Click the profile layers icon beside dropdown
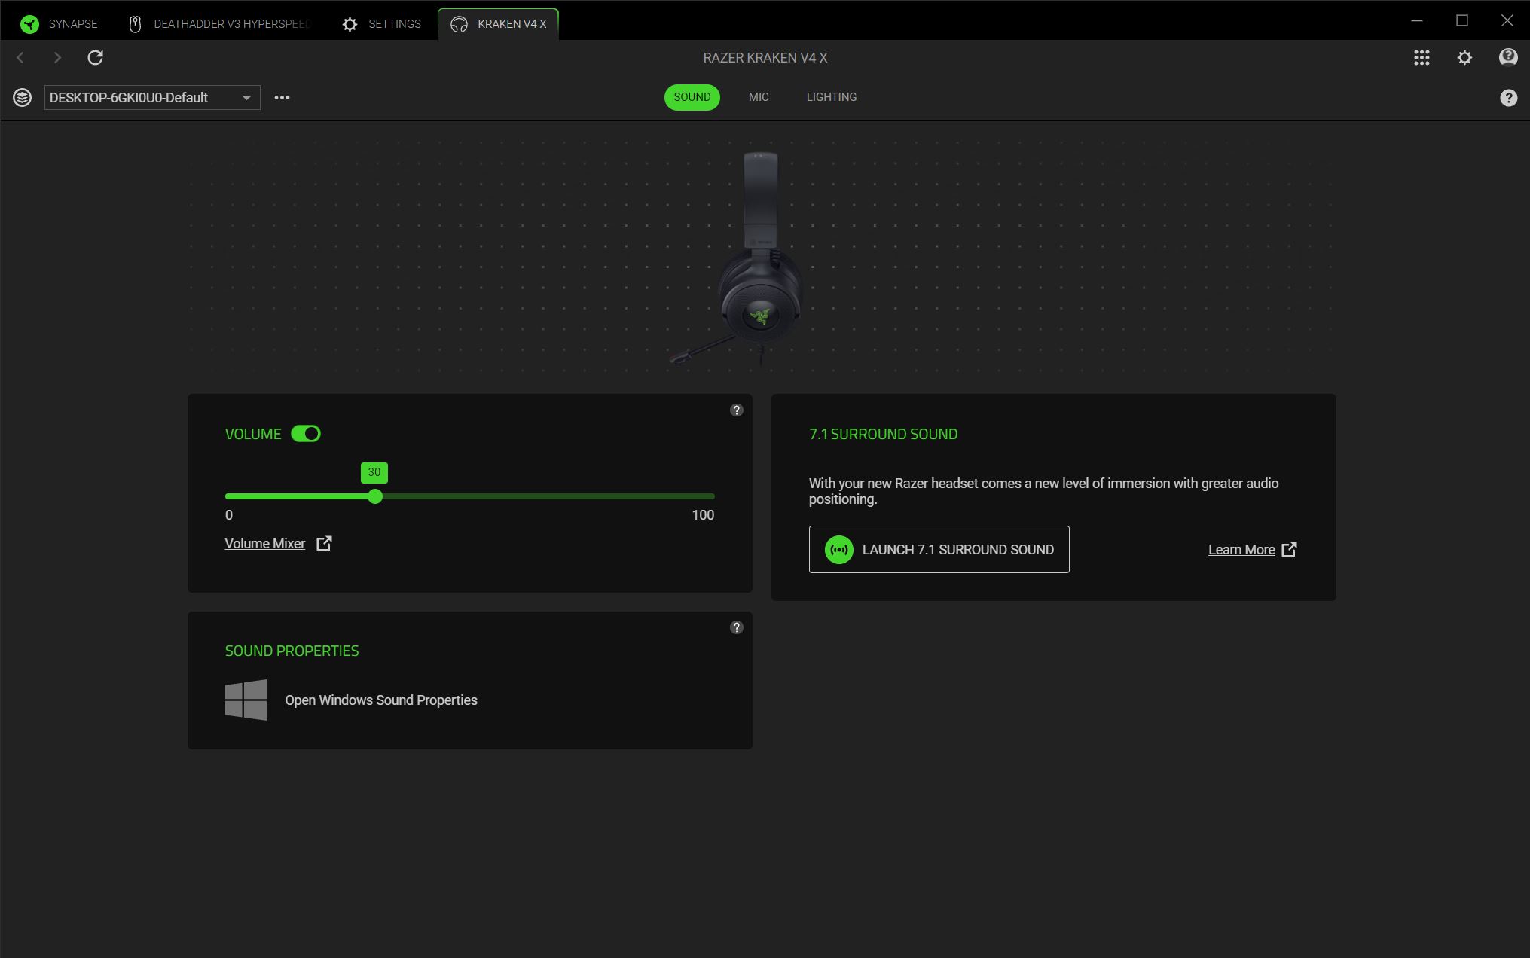The width and height of the screenshot is (1530, 958). [23, 97]
